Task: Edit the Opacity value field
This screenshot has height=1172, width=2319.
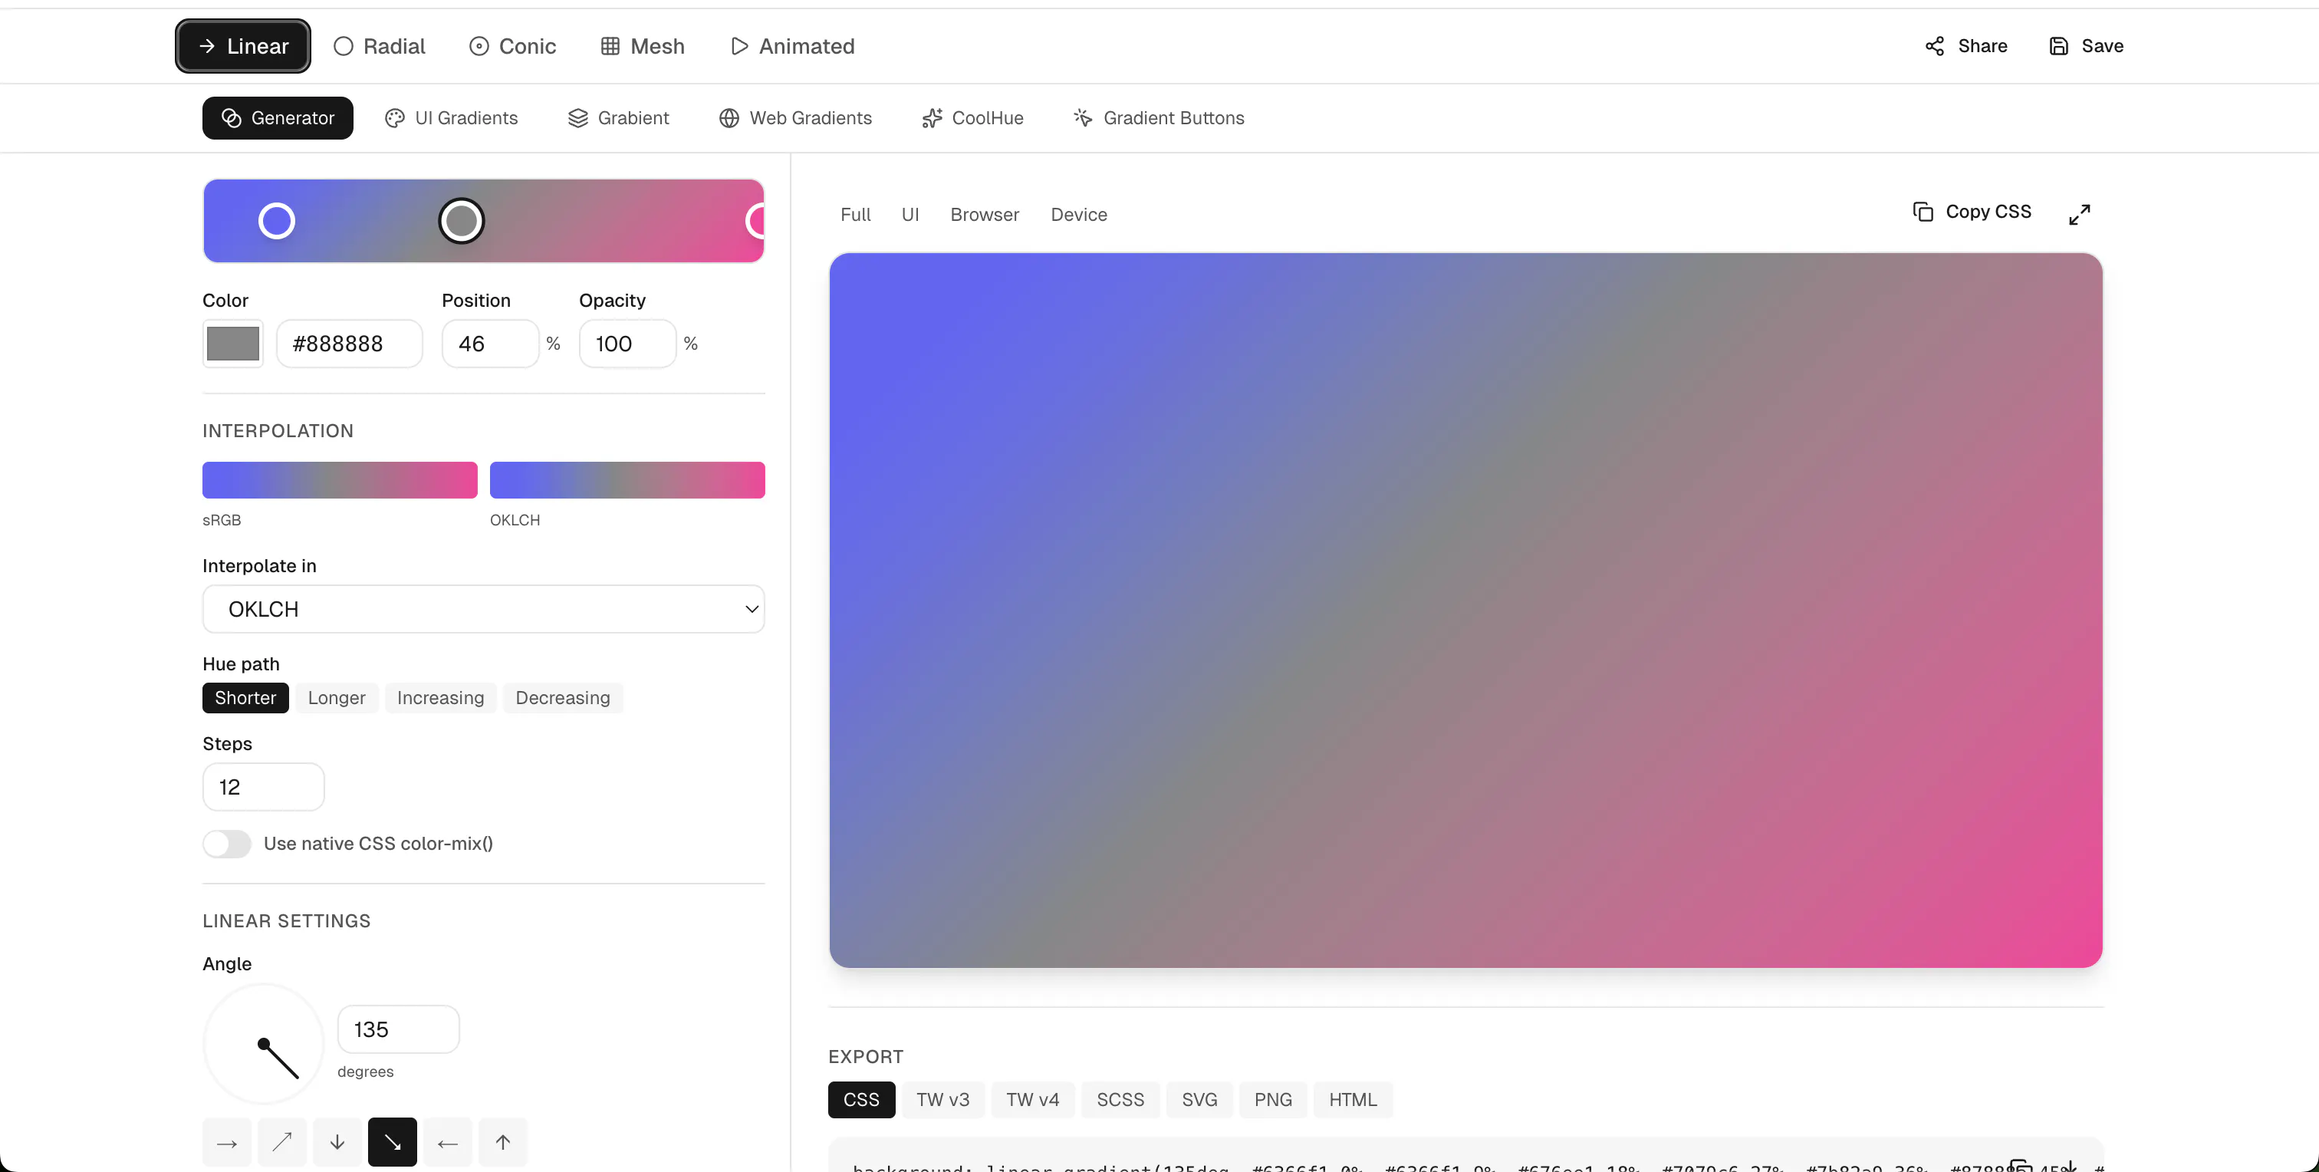Action: [627, 344]
